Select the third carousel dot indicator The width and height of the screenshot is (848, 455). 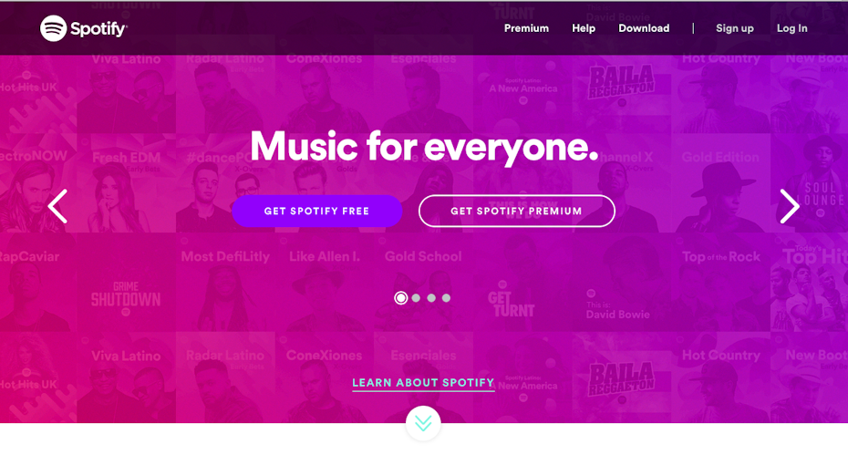click(x=431, y=298)
